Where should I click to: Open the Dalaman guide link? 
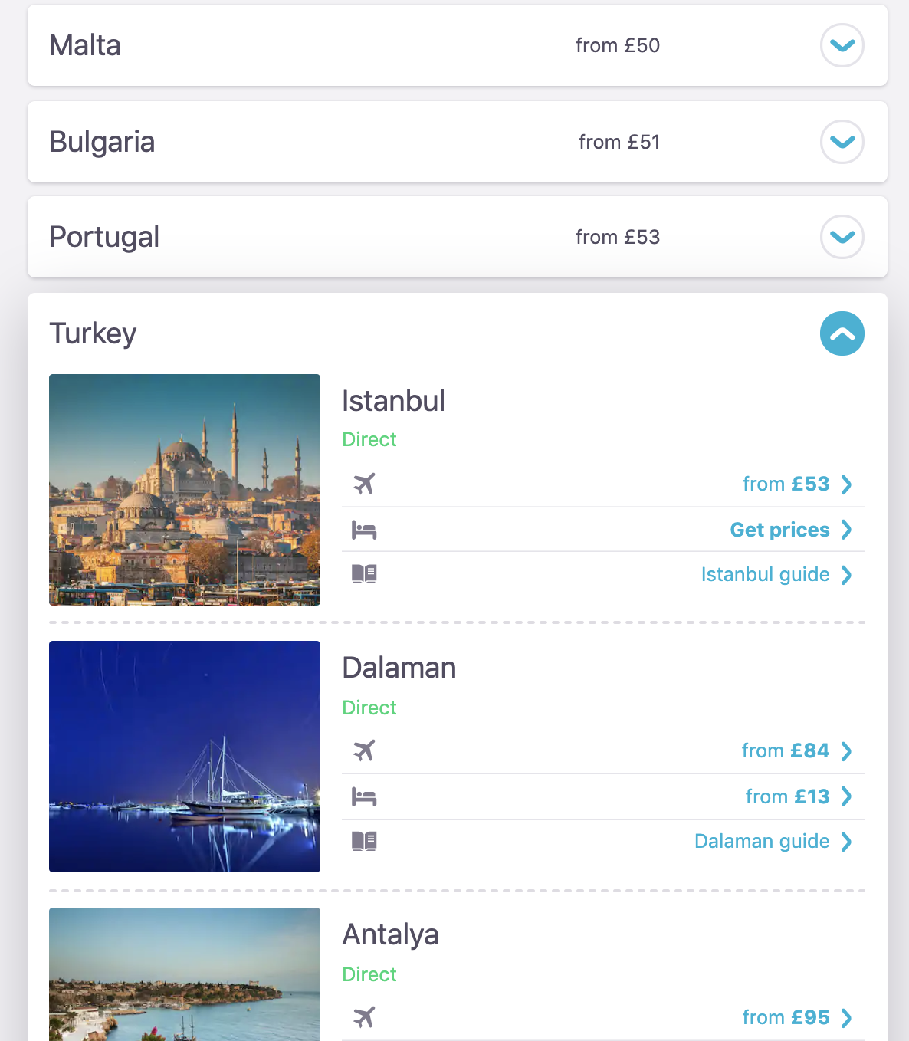(x=772, y=841)
